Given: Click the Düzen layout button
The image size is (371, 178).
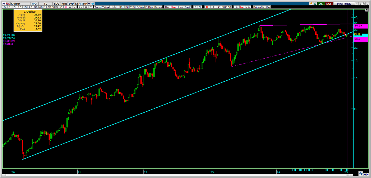Looking at the screenshot, I should point(257,7).
